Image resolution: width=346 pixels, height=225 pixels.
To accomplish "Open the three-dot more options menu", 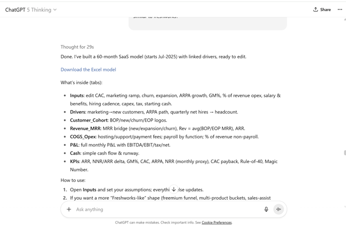I will click(x=340, y=10).
